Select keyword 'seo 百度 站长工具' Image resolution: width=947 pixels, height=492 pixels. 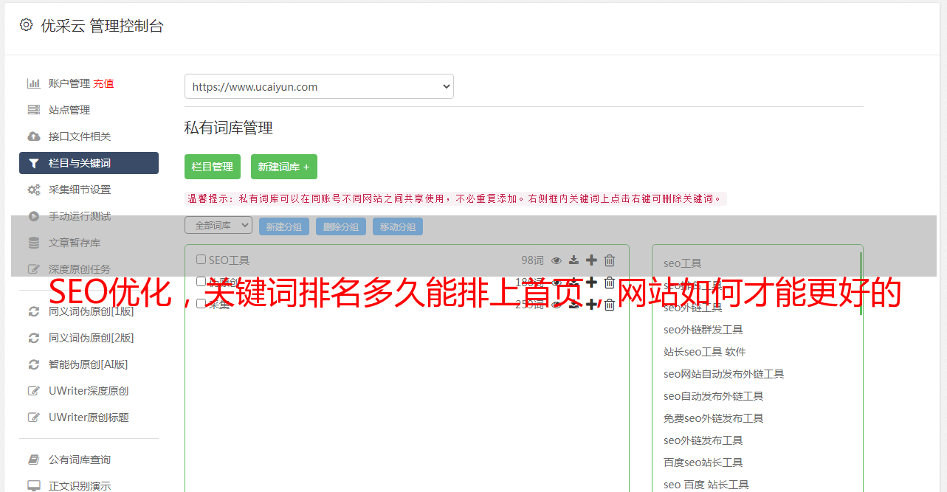click(x=706, y=485)
